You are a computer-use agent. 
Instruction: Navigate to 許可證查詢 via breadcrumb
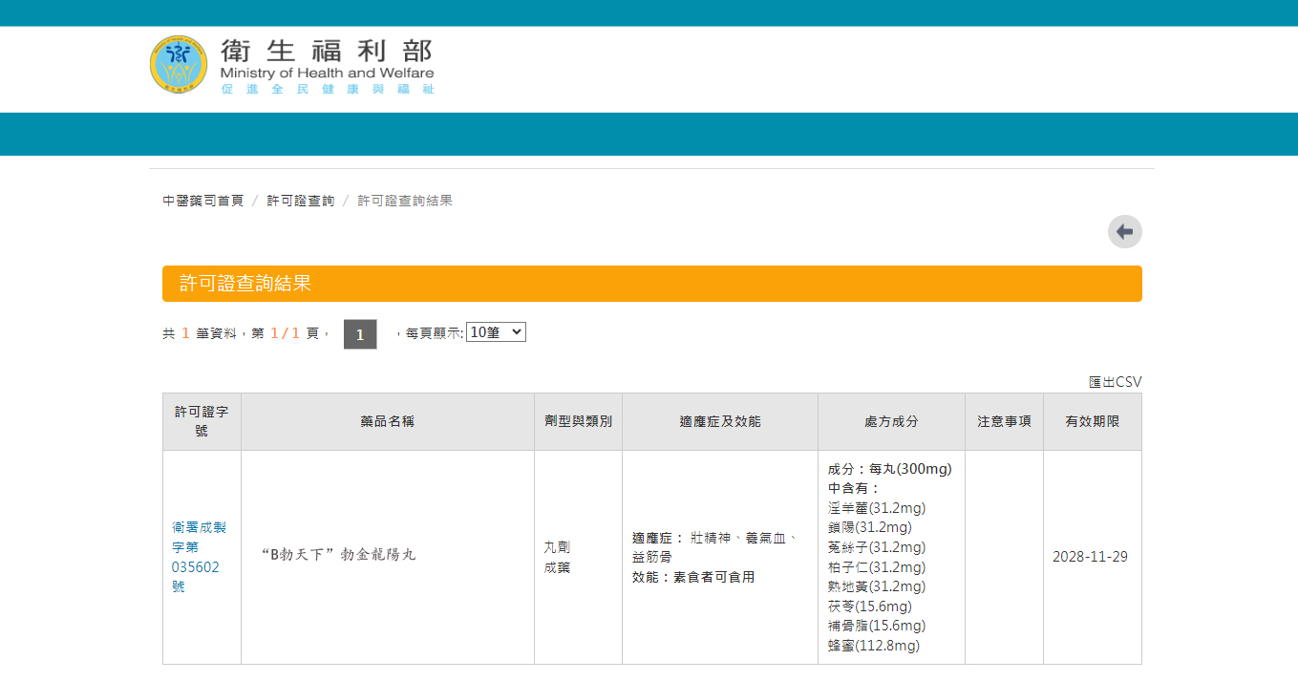click(300, 201)
